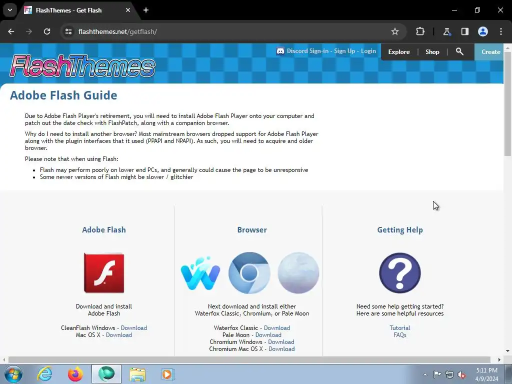Click the browser forward arrow

[29, 31]
